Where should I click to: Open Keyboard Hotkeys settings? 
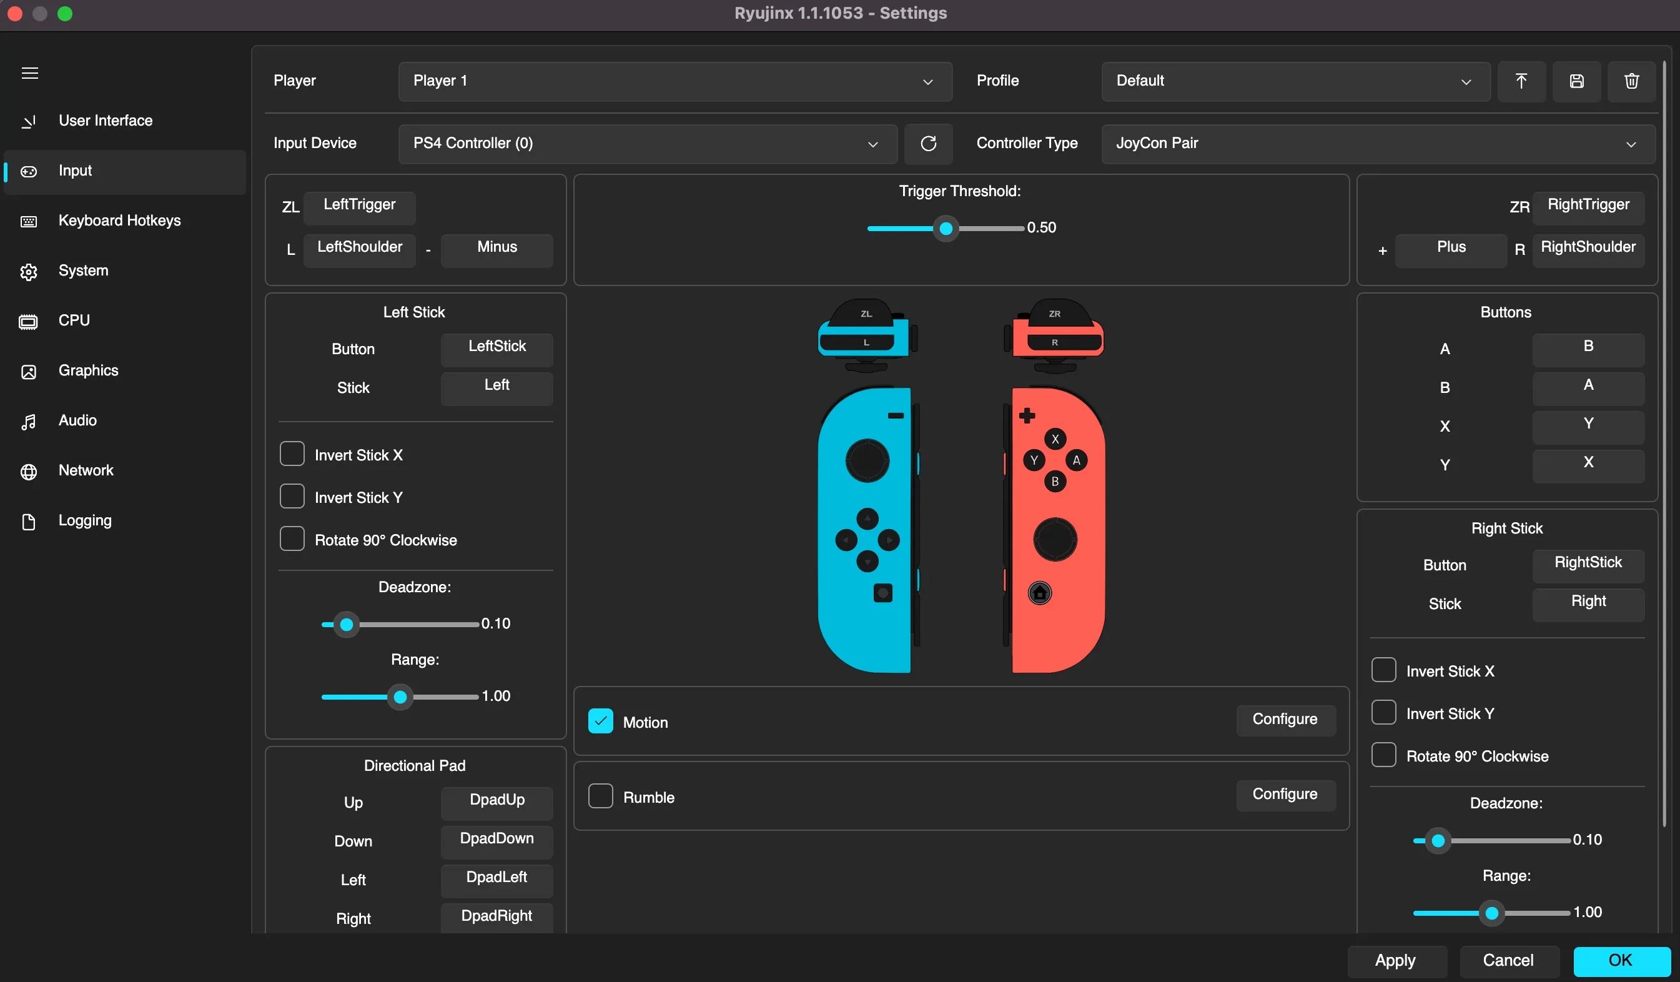tap(119, 221)
